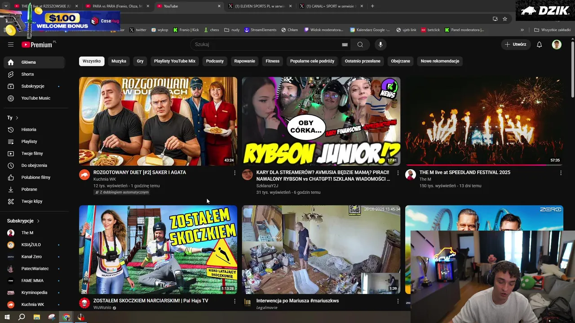Open Speedland Festival fireworks thumbnail
The width and height of the screenshot is (575, 323).
click(484, 121)
